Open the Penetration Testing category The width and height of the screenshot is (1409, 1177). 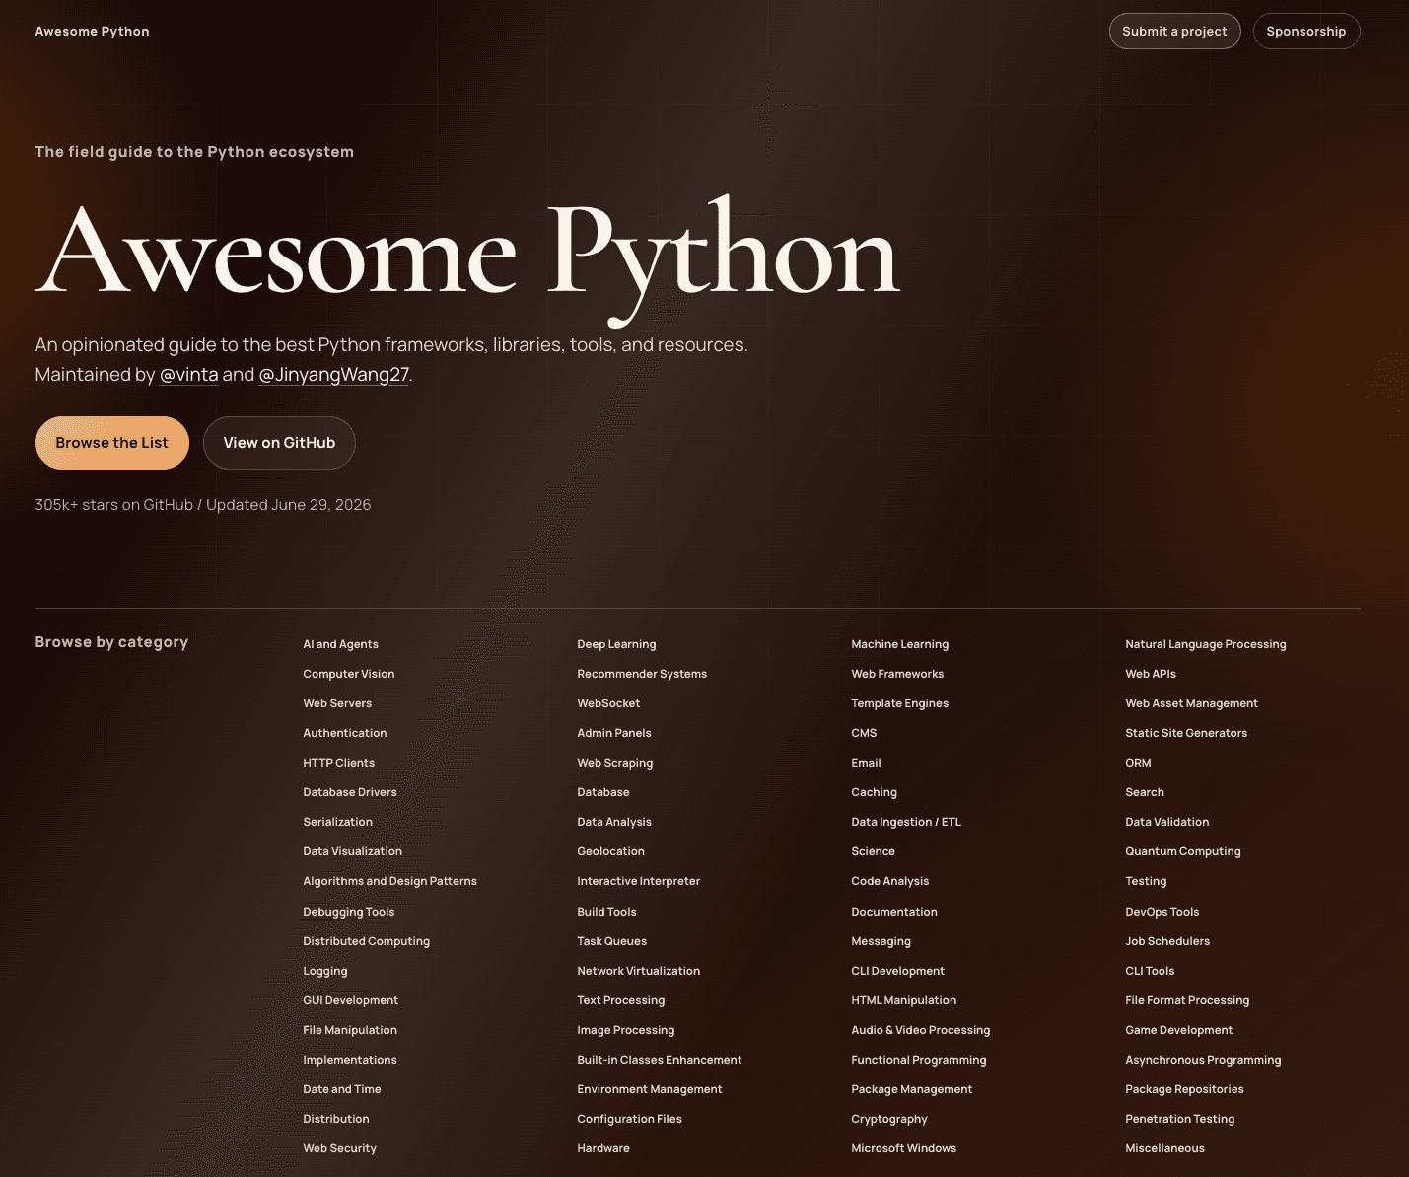(x=1179, y=1119)
